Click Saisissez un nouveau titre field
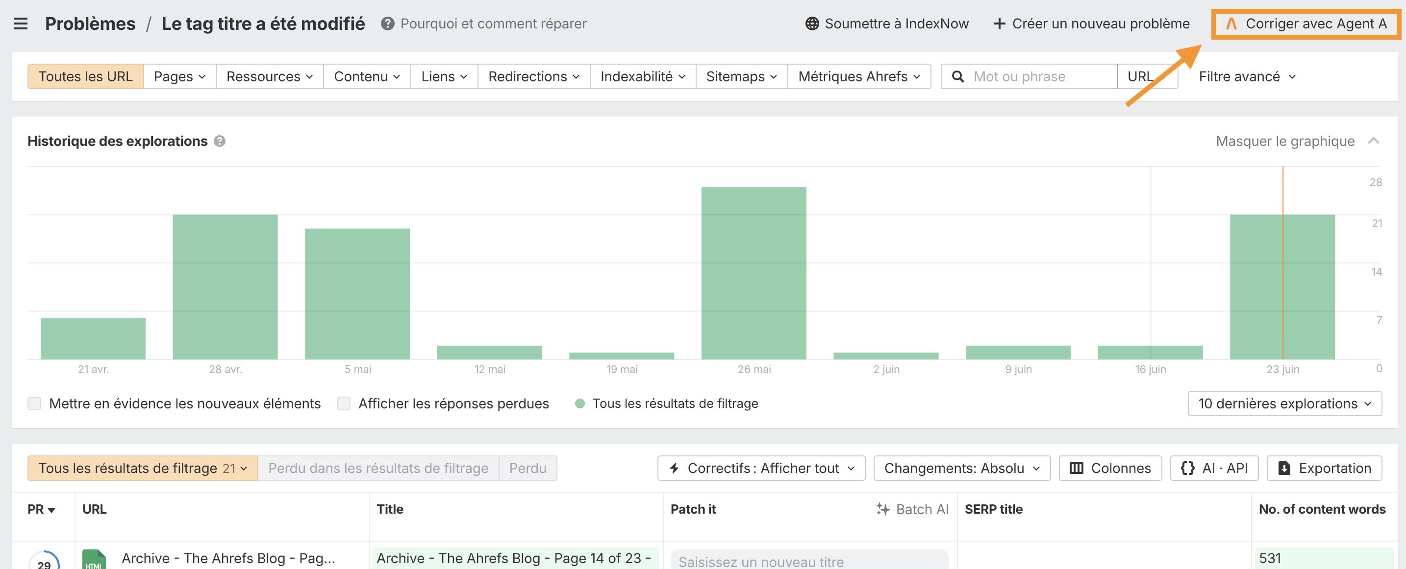Viewport: 1406px width, 569px height. click(x=809, y=561)
